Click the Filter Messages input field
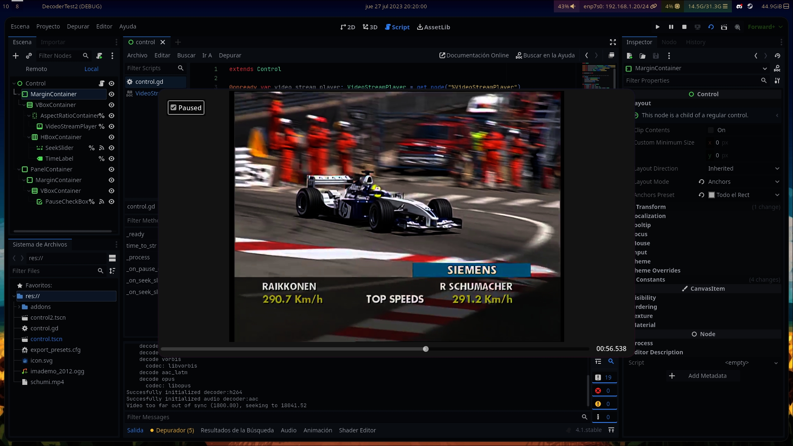 (351, 417)
